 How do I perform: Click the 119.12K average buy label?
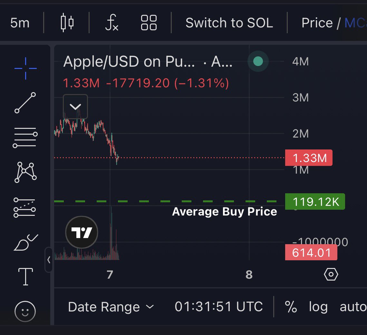[x=315, y=202]
